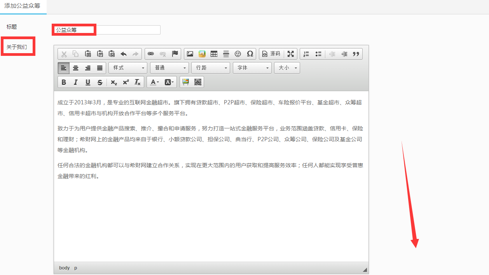Insert a numbered list
This screenshot has height=275, width=489.
pos(306,54)
